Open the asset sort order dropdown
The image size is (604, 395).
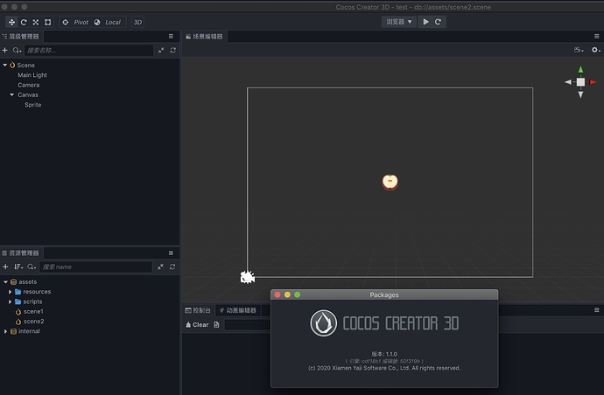pos(18,267)
